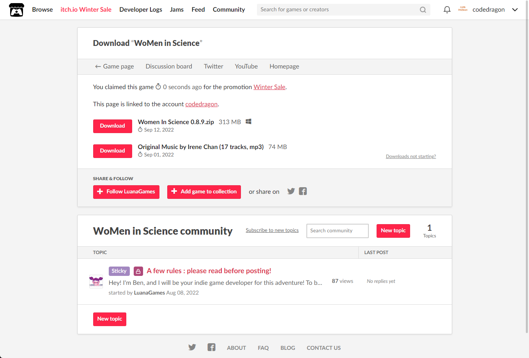The width and height of the screenshot is (529, 358).
Task: Open the Winter Sale promotion link
Action: [x=269, y=87]
